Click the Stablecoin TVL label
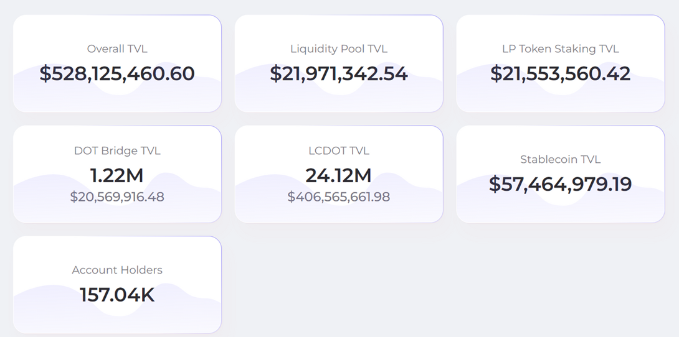 coord(561,159)
